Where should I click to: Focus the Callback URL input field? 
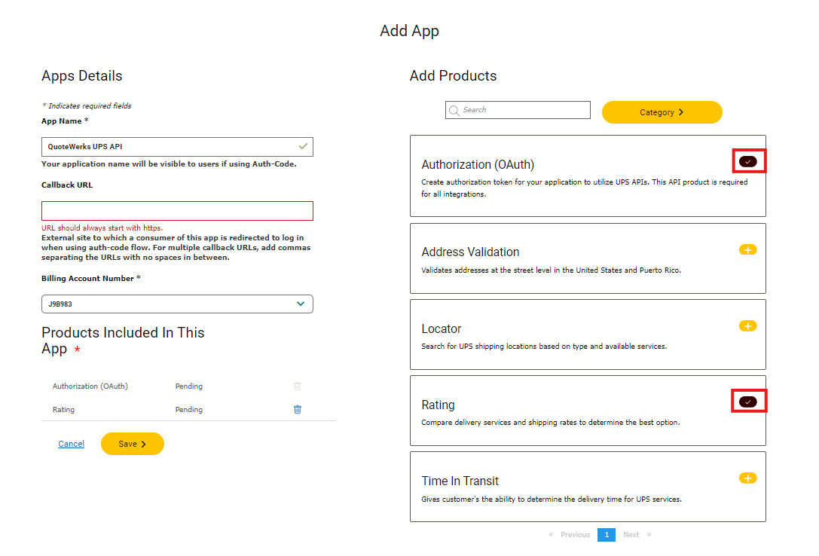tap(177, 211)
